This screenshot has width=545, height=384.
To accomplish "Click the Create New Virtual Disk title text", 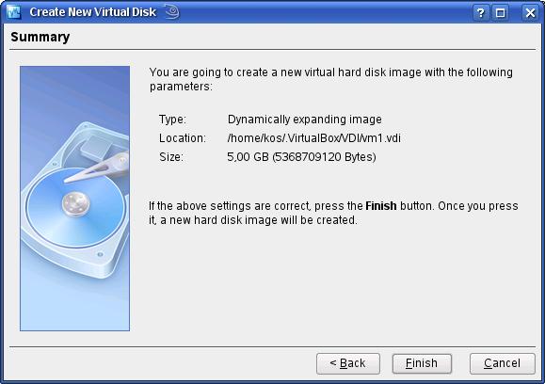I will click(93, 12).
